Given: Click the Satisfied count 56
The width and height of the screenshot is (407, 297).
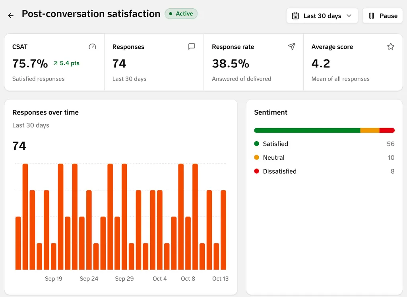Looking at the screenshot, I should coord(390,144).
